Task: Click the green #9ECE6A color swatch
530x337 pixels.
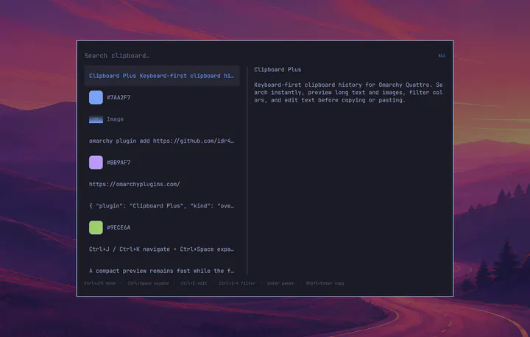Action: coord(96,227)
